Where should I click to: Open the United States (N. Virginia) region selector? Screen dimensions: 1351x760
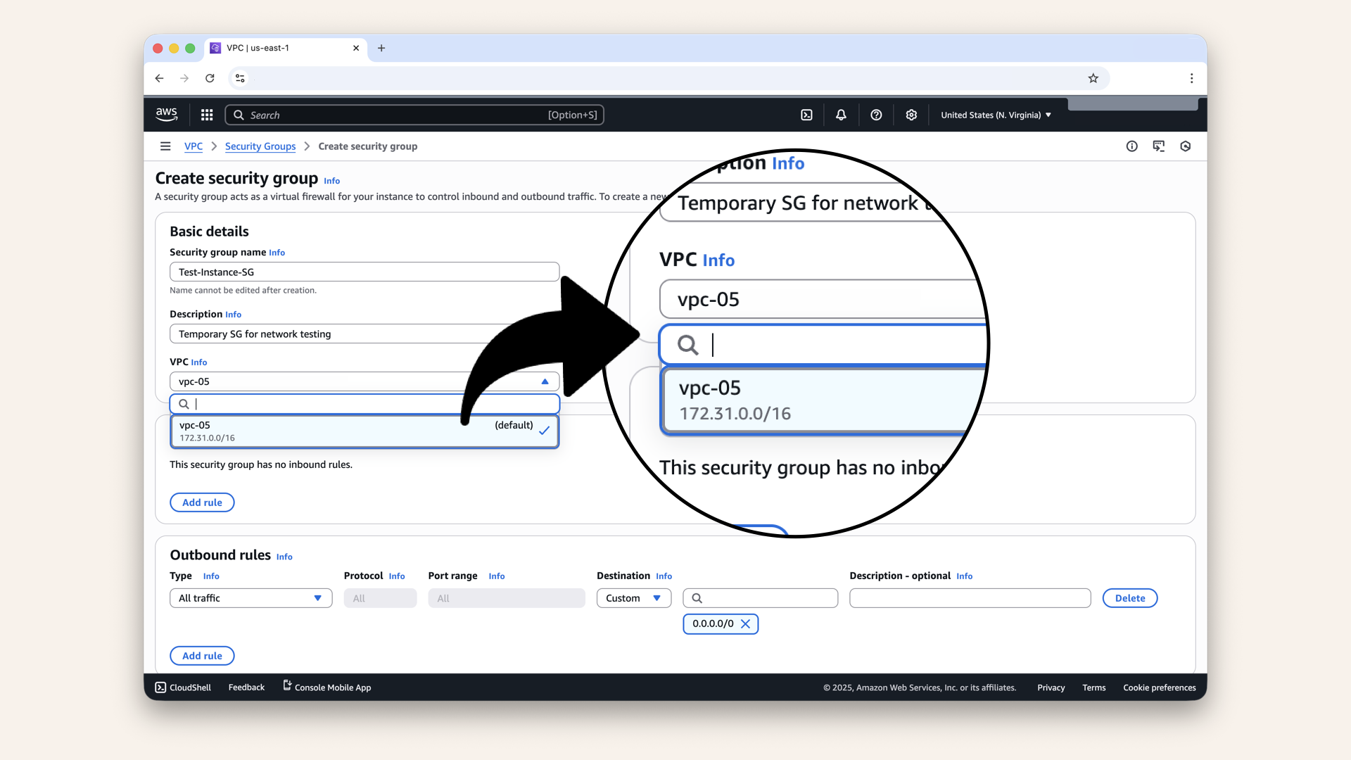[995, 115]
